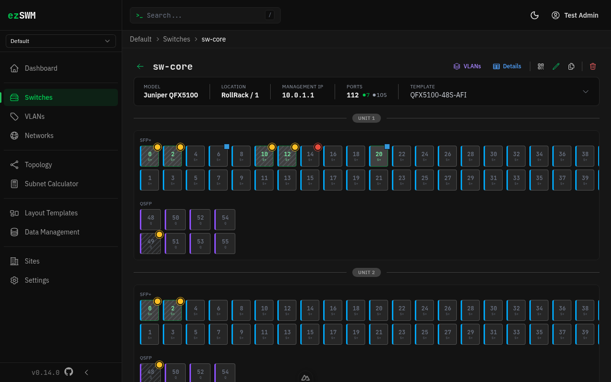
Task: Click the ezSWM logo
Action: pyautogui.click(x=22, y=15)
